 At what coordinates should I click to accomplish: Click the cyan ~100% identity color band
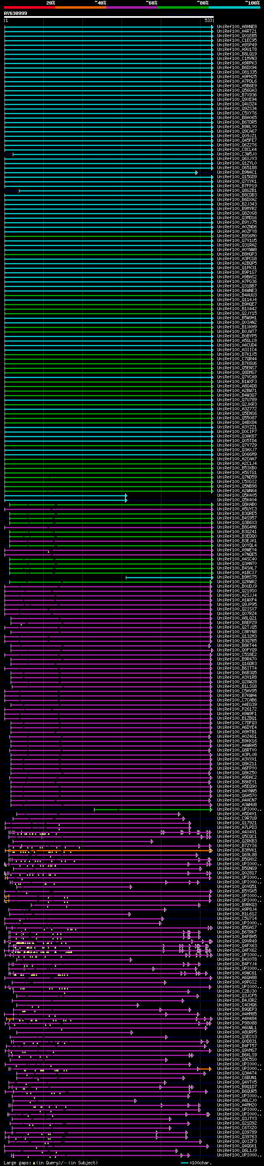tap(234, 8)
